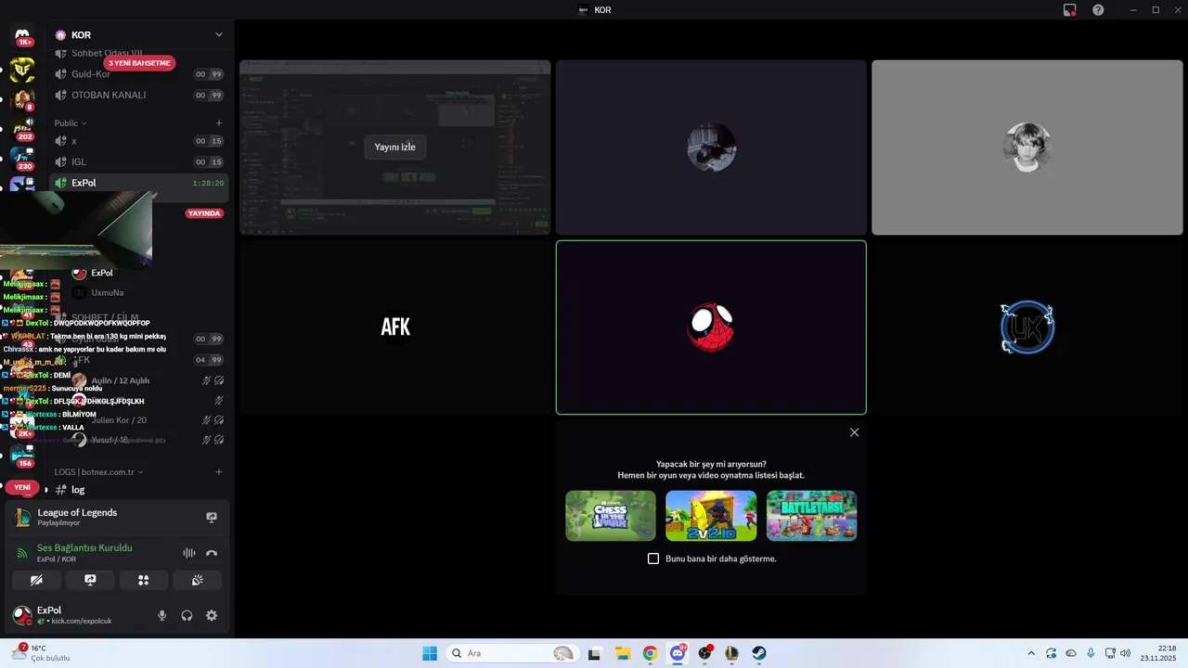Image resolution: width=1188 pixels, height=668 pixels.
Task: Add channel plus next to Public category
Action: coord(219,122)
